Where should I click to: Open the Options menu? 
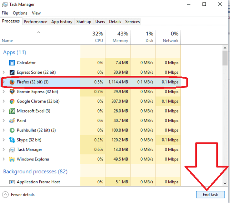click(x=20, y=13)
